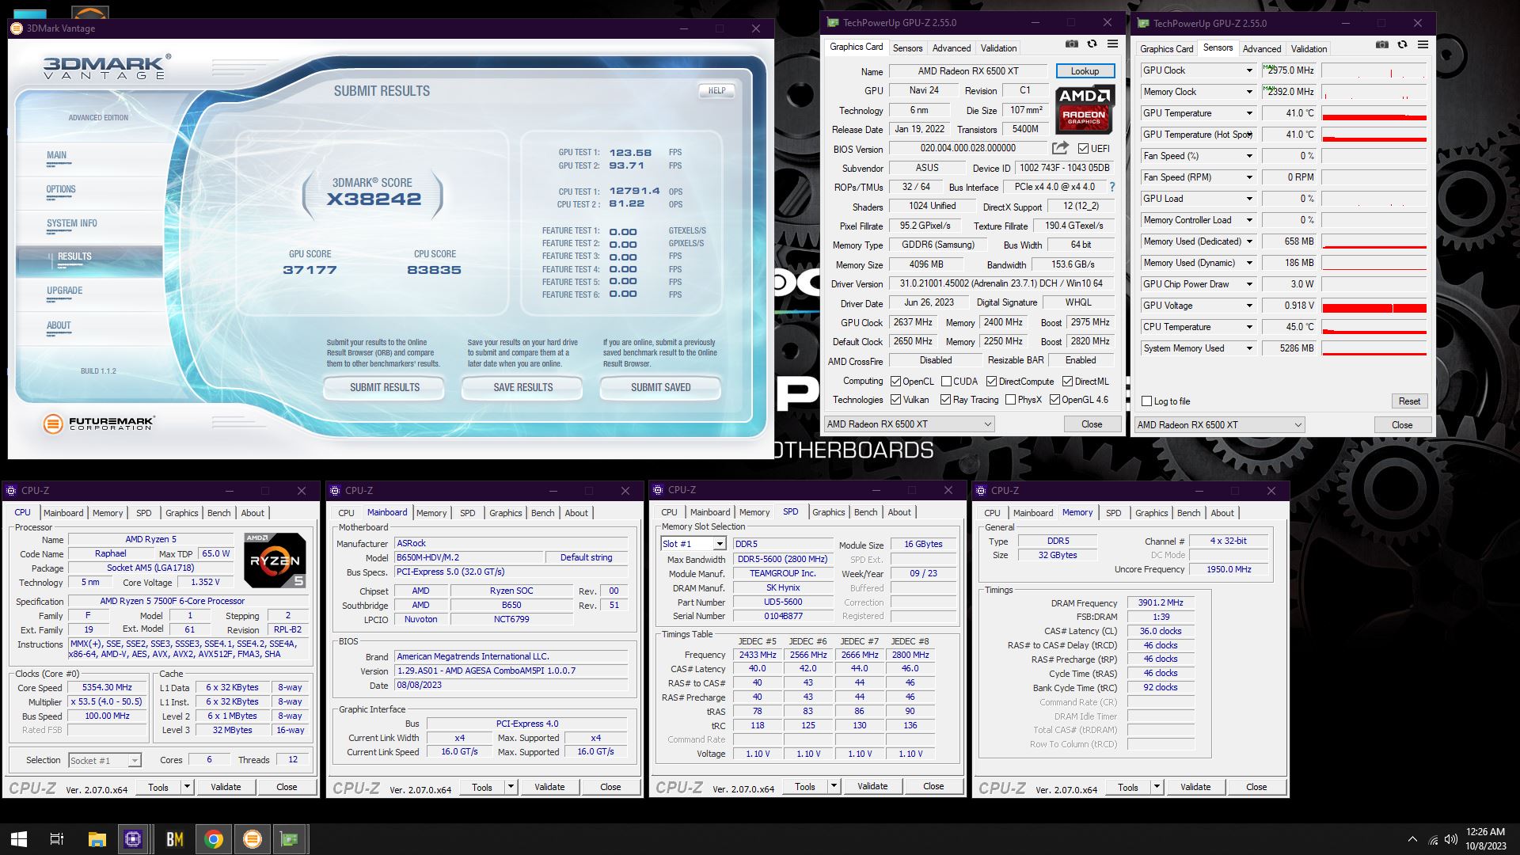Enable the Log to file checkbox
The height and width of the screenshot is (855, 1520).
pyautogui.click(x=1146, y=401)
